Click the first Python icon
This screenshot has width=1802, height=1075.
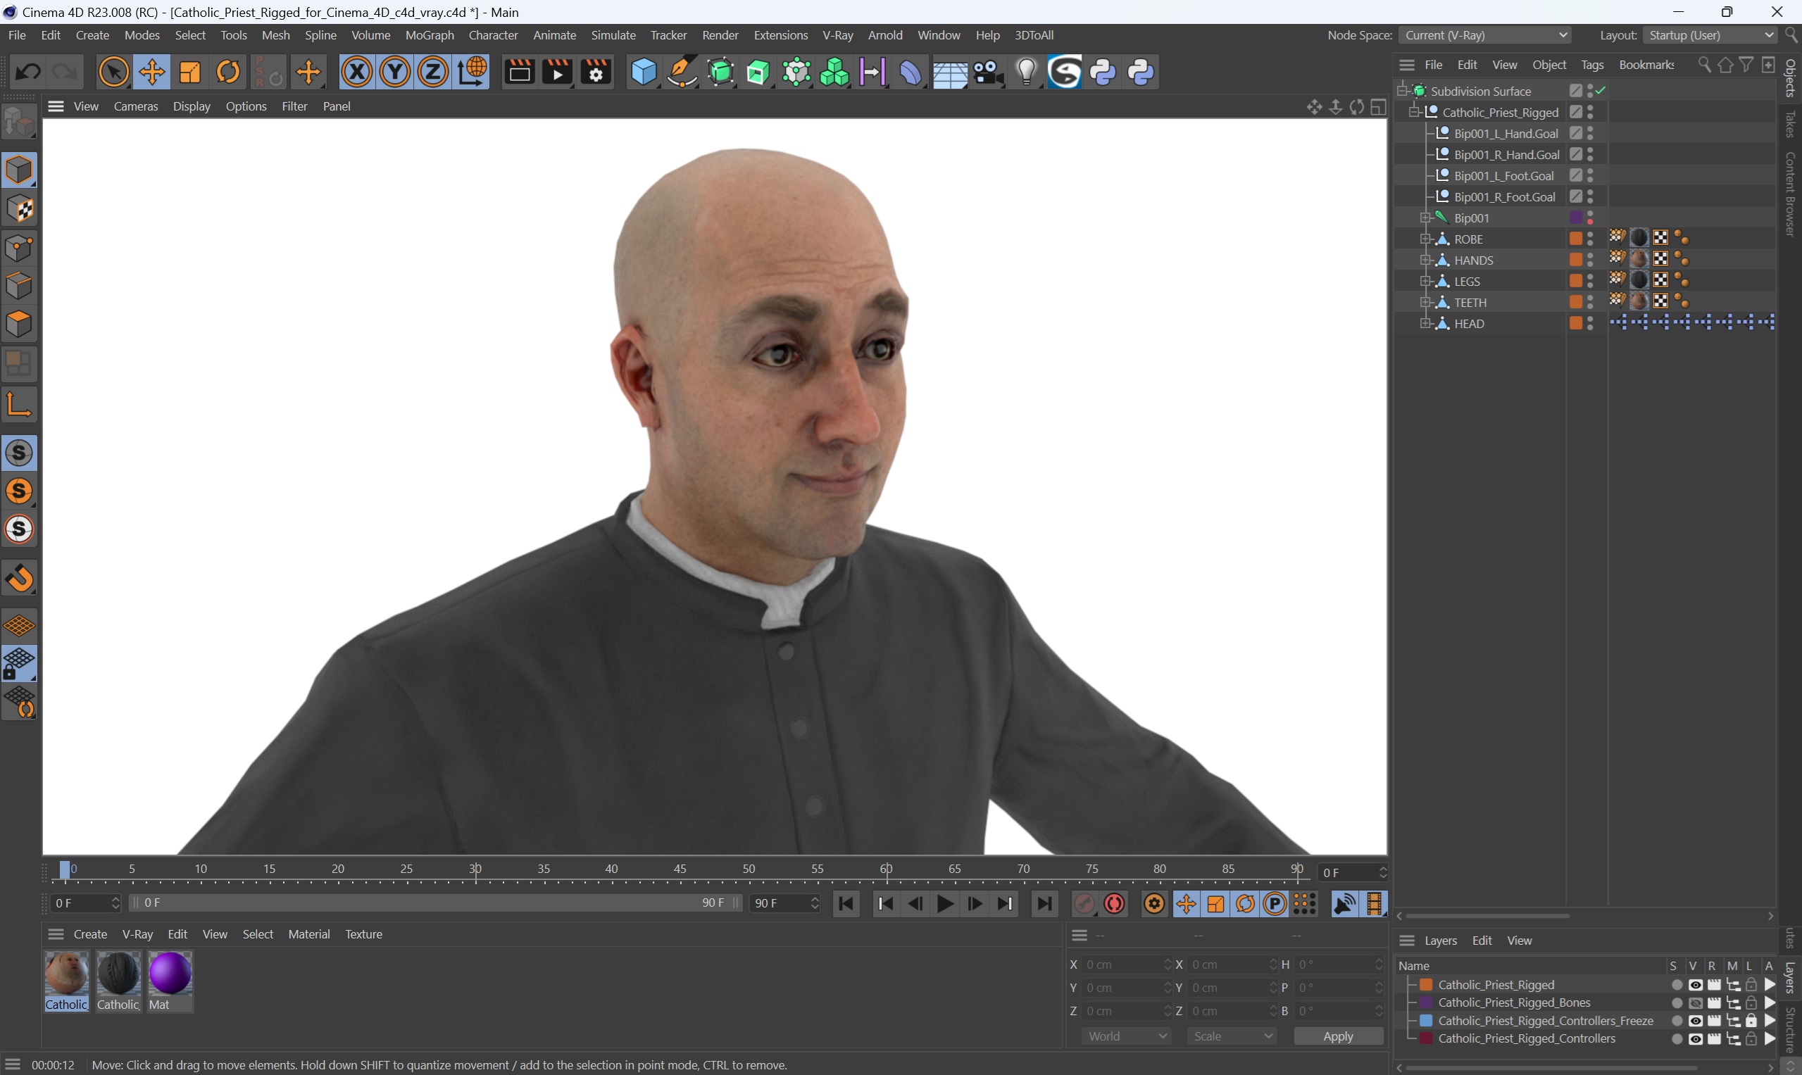pyautogui.click(x=1103, y=72)
